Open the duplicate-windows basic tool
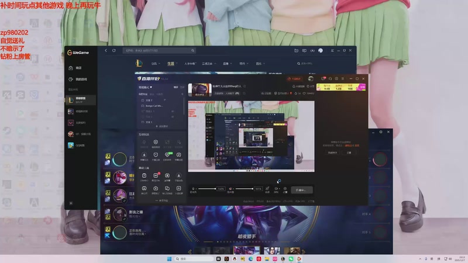The width and height of the screenshot is (468, 263). tap(167, 189)
